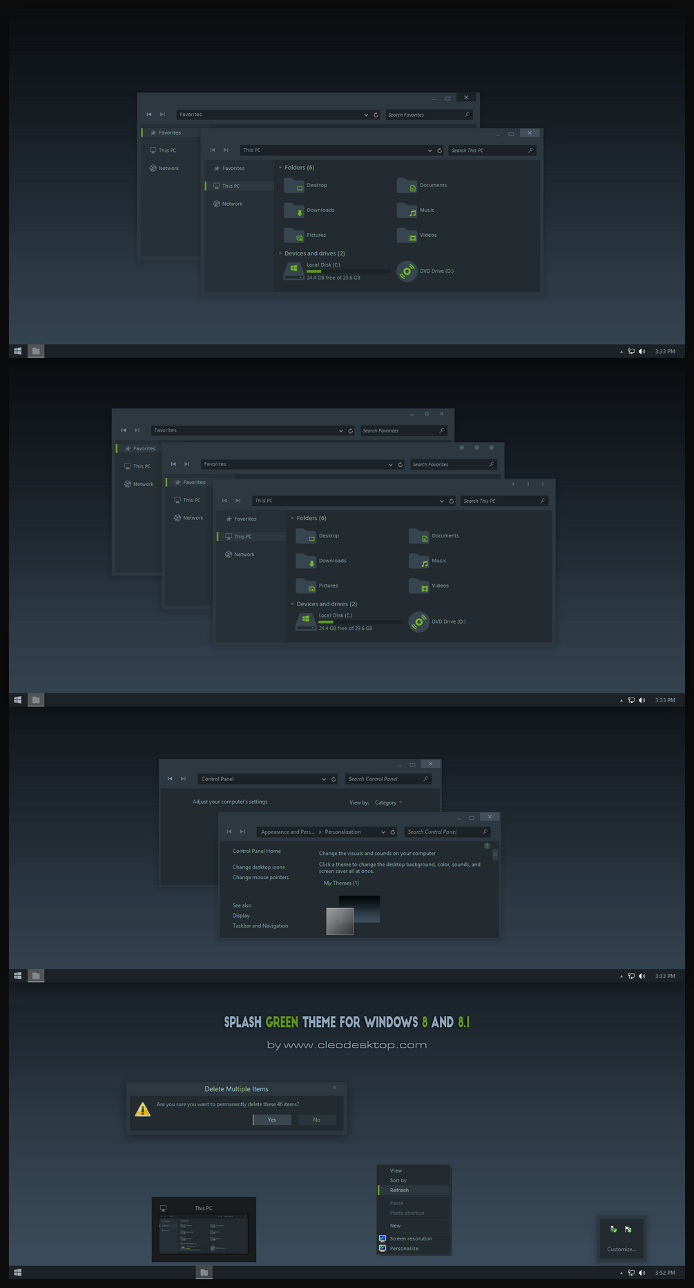Open New submenu in context menu
Screen dimensions: 694x1288
[414, 1226]
